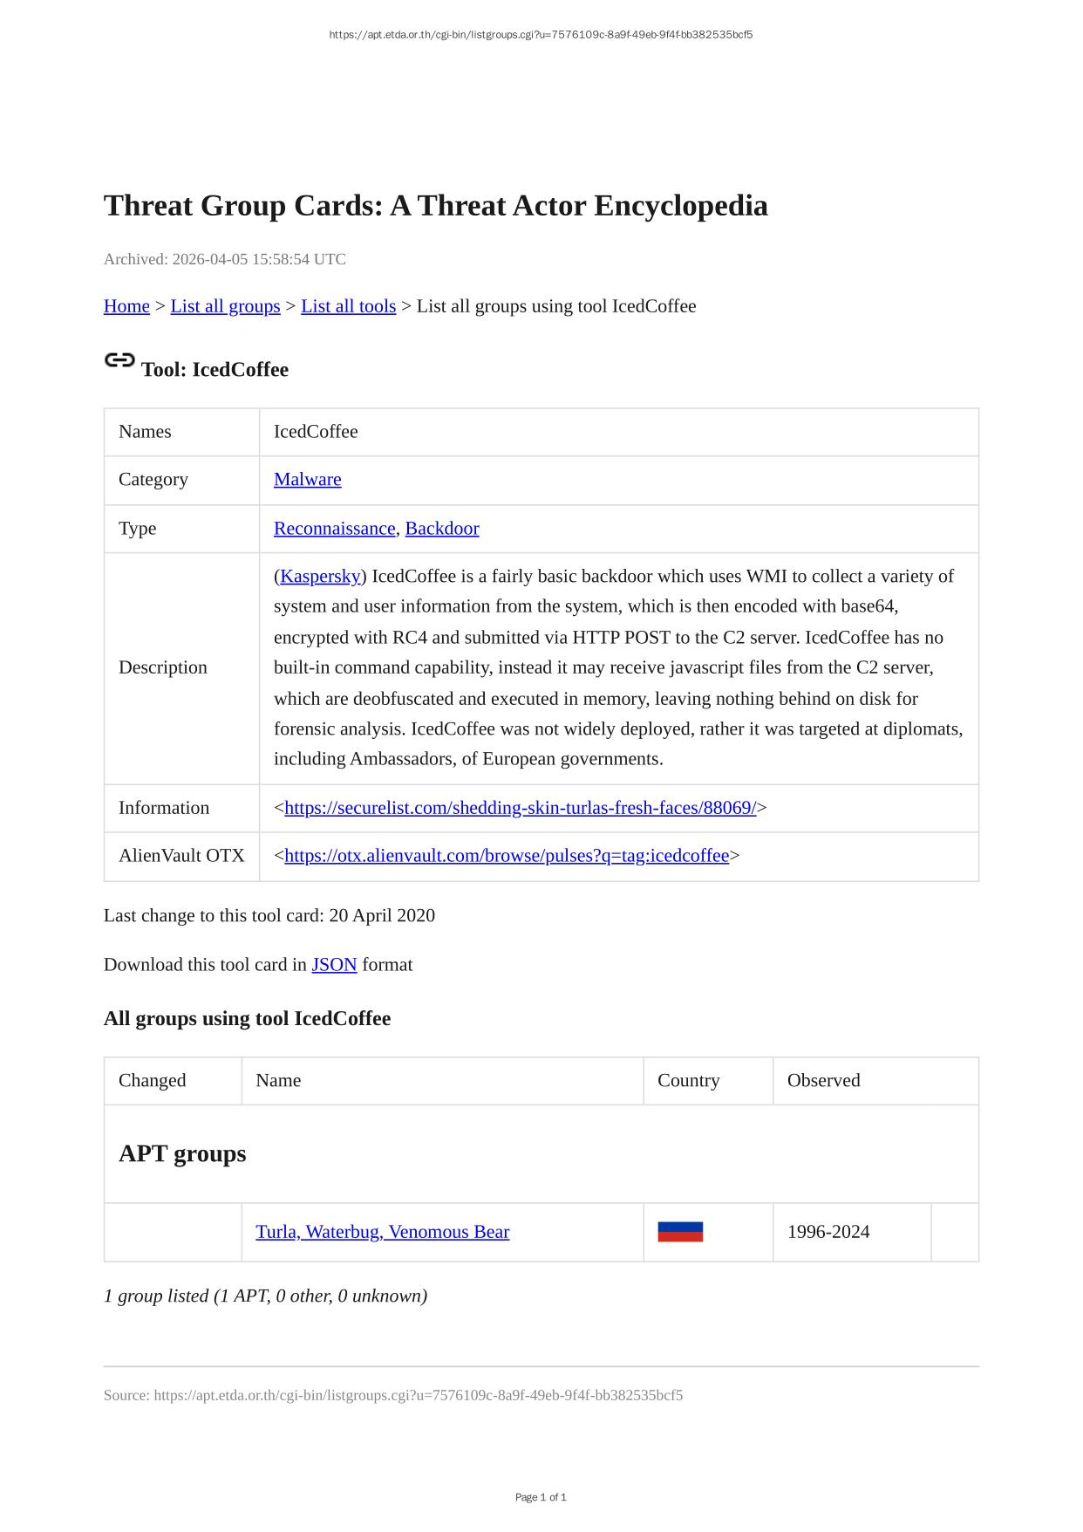1083x1532 pixels.
Task: Click the Russian flag icon
Action: (680, 1232)
